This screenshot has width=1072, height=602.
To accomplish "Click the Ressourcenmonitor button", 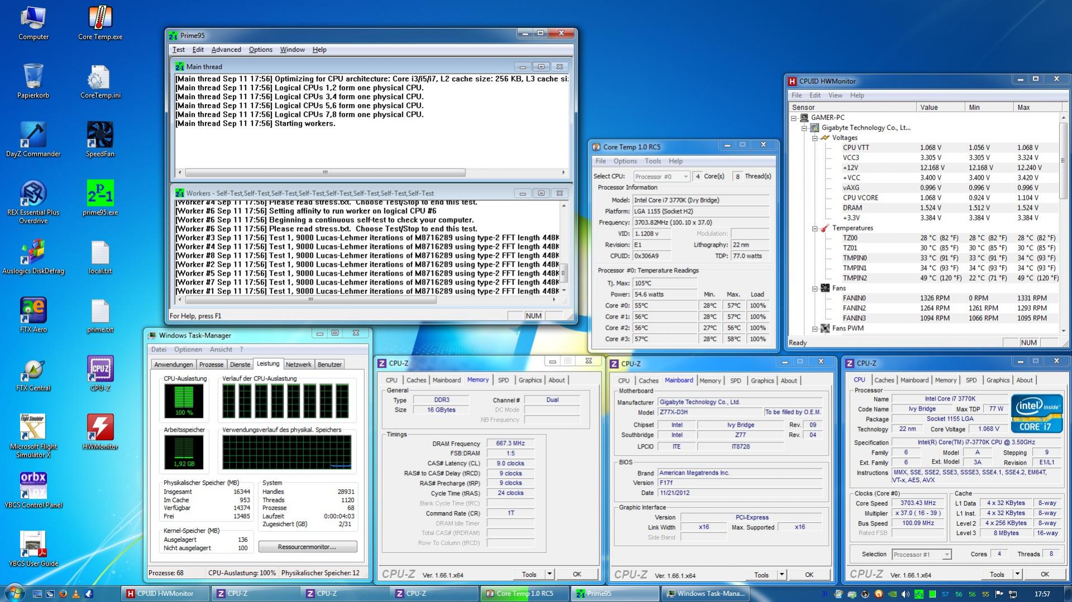I will [307, 547].
